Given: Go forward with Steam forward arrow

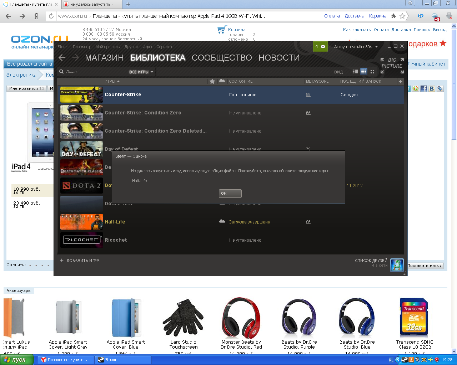Looking at the screenshot, I should click(x=75, y=58).
